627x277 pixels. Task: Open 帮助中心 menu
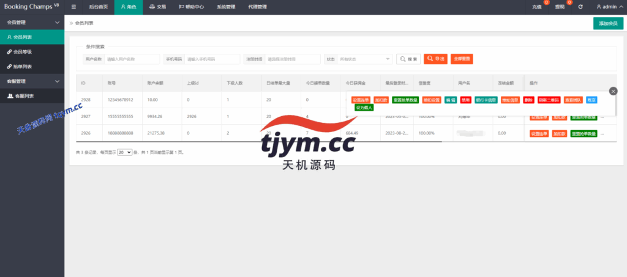(x=191, y=7)
